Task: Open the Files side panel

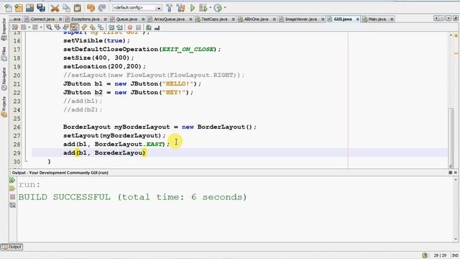Action: pyautogui.click(x=4, y=54)
